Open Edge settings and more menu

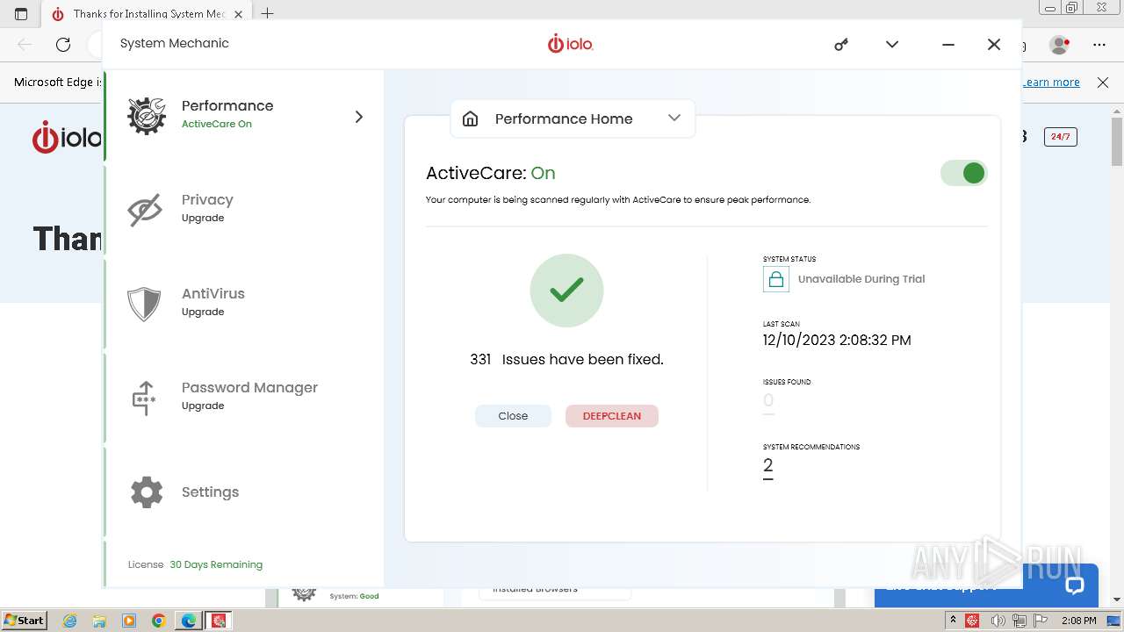coord(1099,44)
